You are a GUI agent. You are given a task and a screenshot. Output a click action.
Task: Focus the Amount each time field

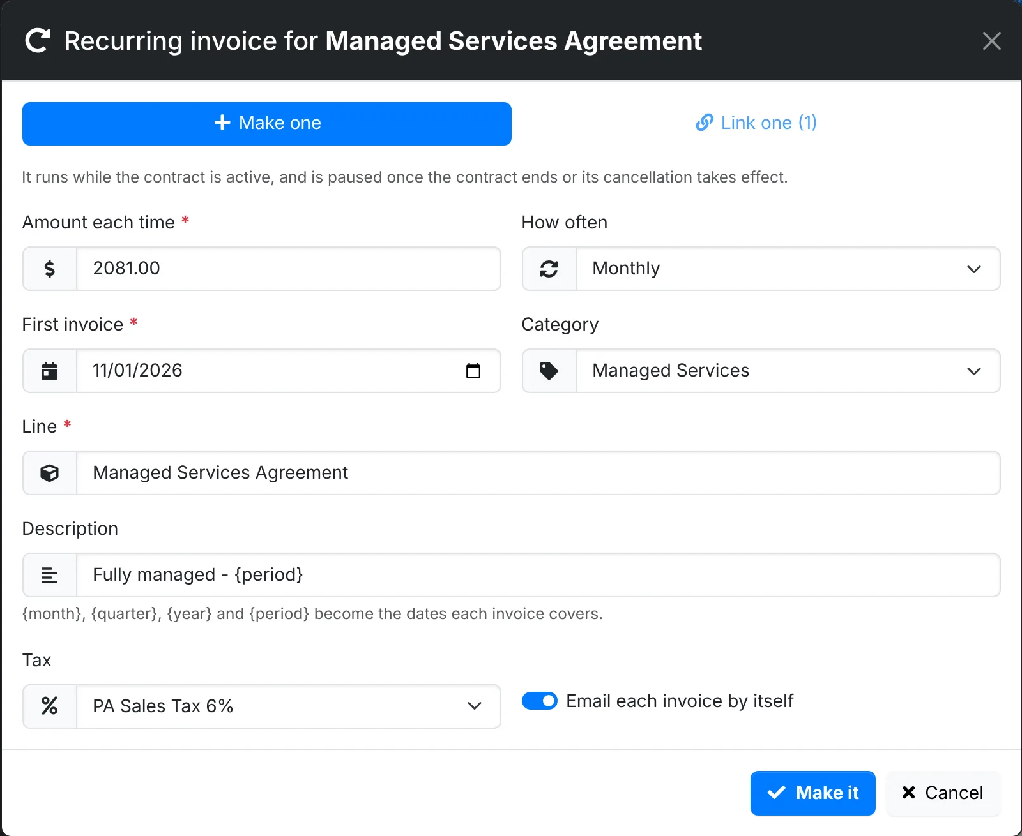tap(289, 269)
